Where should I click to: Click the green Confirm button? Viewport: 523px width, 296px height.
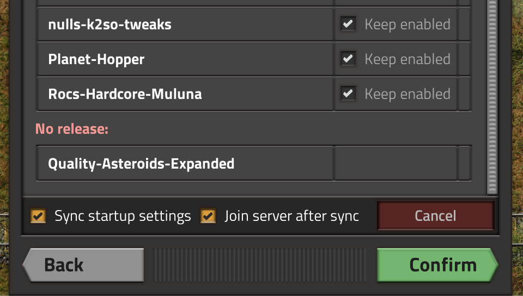(437, 265)
